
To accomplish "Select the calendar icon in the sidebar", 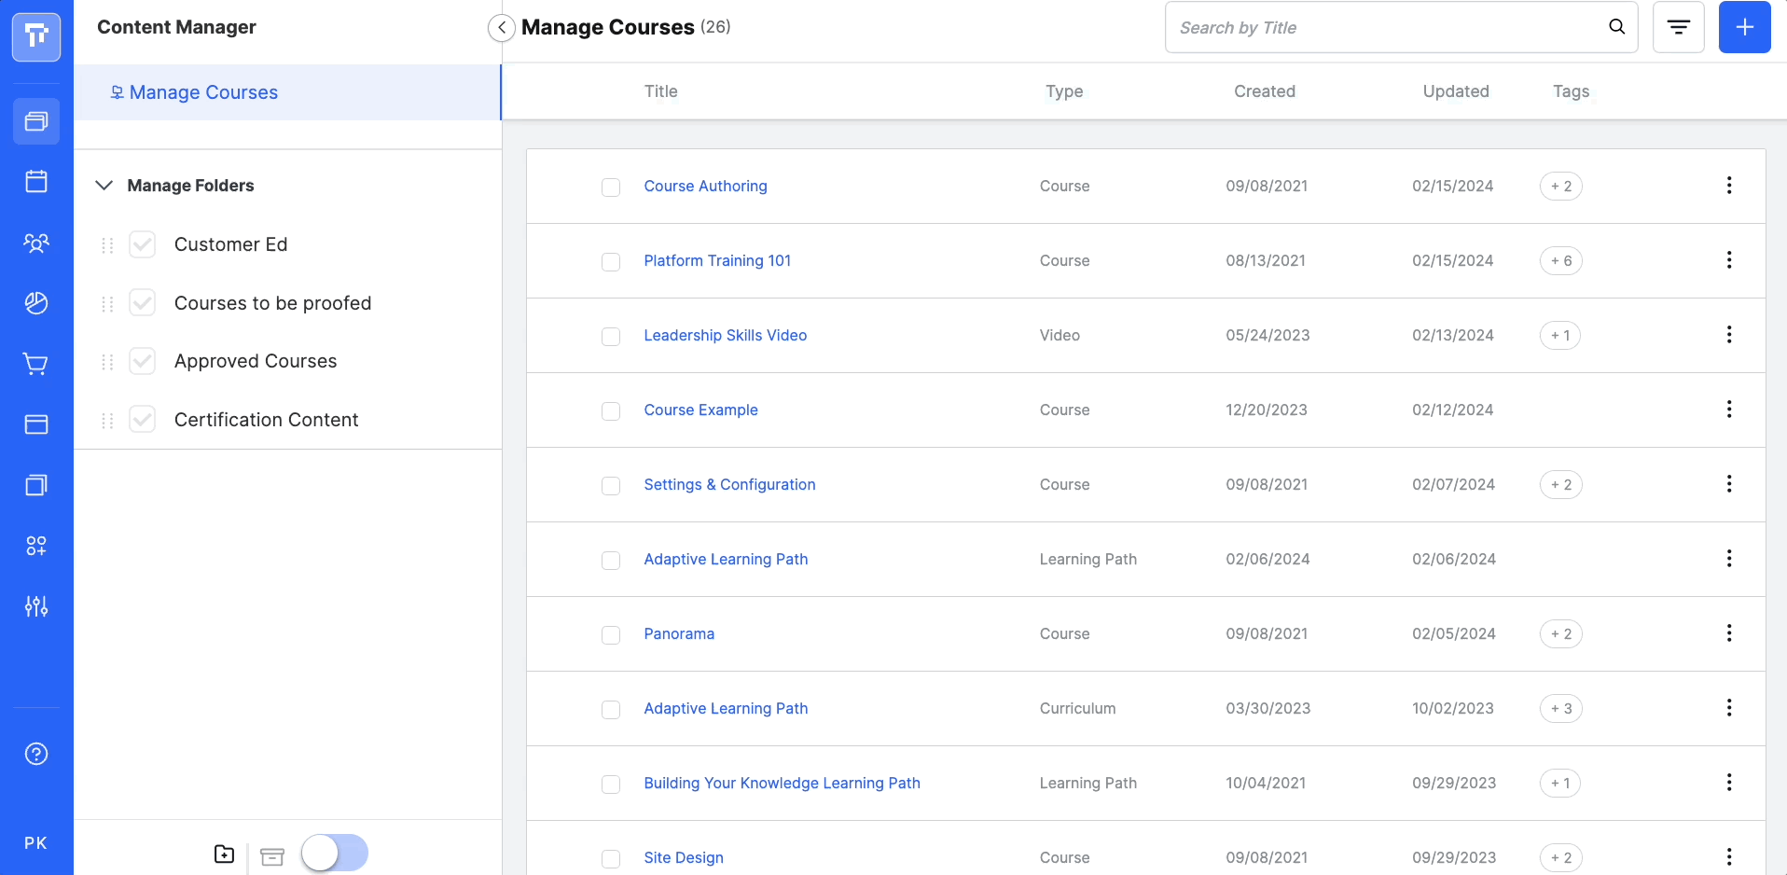I will click(x=35, y=182).
